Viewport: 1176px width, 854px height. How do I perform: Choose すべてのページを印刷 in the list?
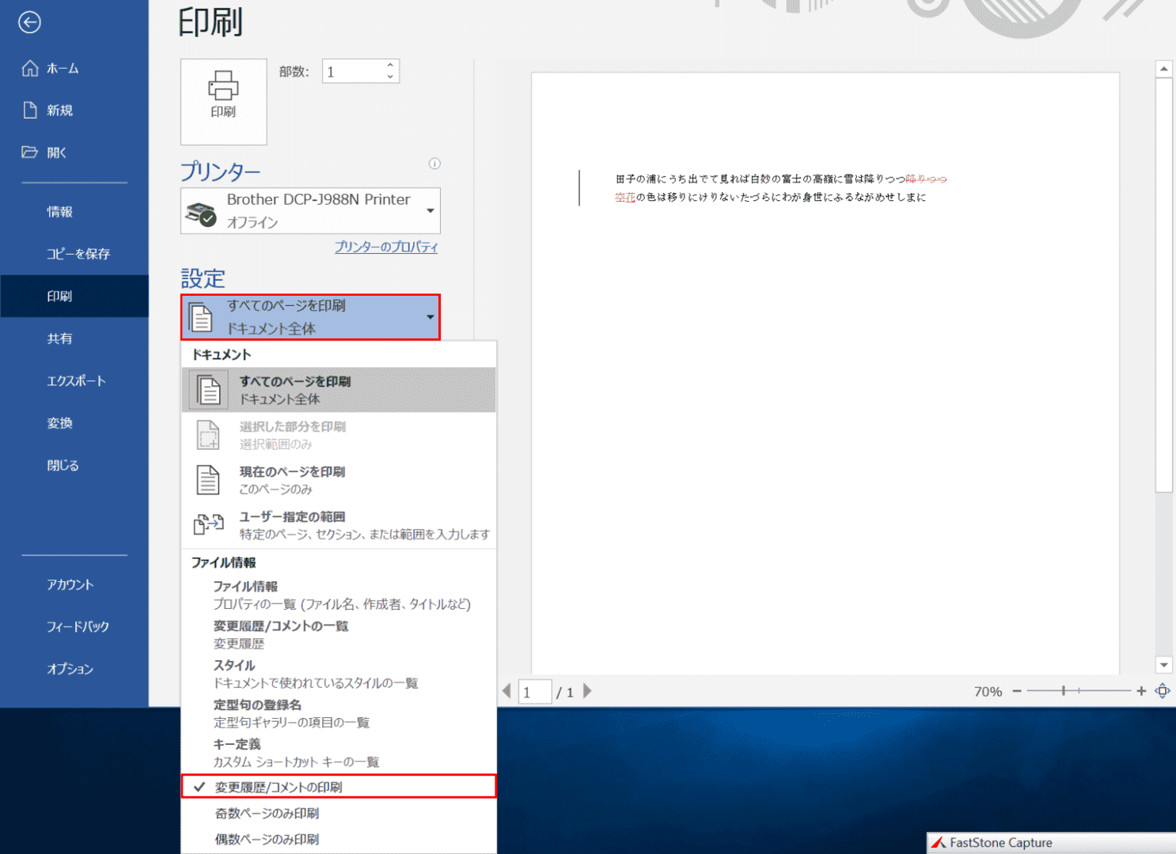[339, 390]
